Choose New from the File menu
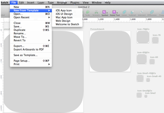 31,7
